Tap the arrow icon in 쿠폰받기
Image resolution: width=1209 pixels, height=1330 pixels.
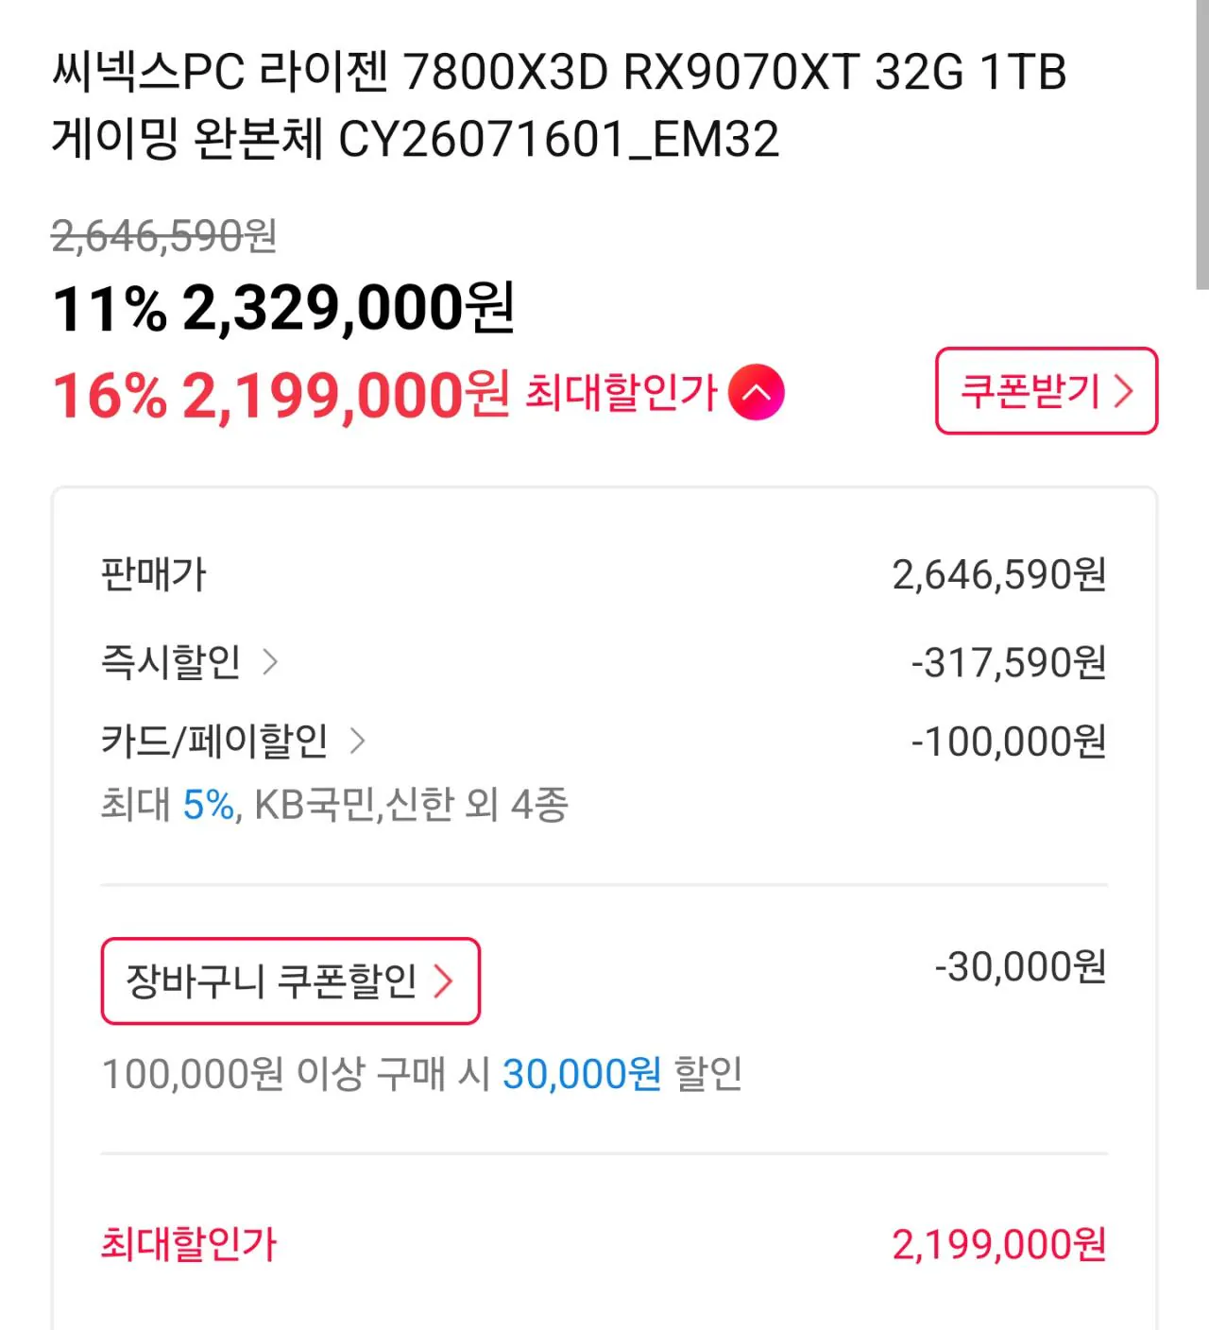1123,391
